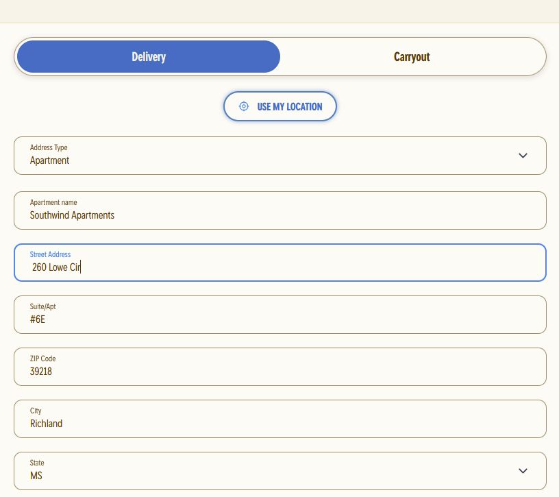Click the crosshair location icon

243,106
